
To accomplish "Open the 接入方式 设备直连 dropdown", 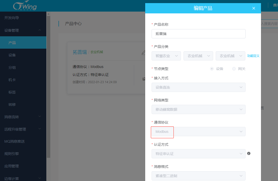I will click(x=198, y=87).
